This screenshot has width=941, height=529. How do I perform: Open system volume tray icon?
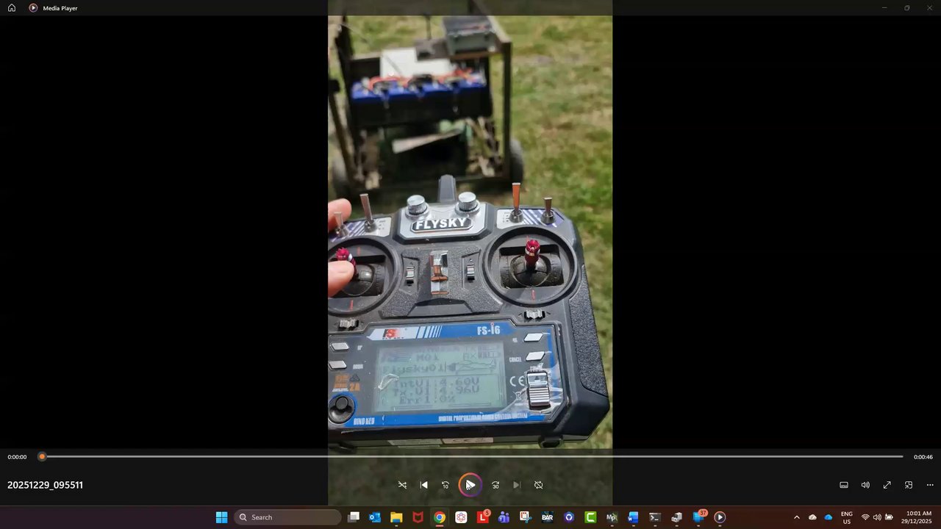tap(877, 517)
